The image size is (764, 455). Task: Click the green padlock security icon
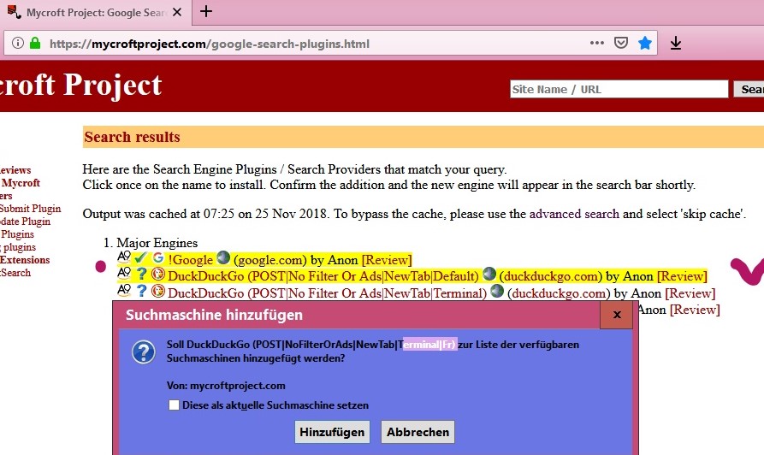(x=35, y=43)
